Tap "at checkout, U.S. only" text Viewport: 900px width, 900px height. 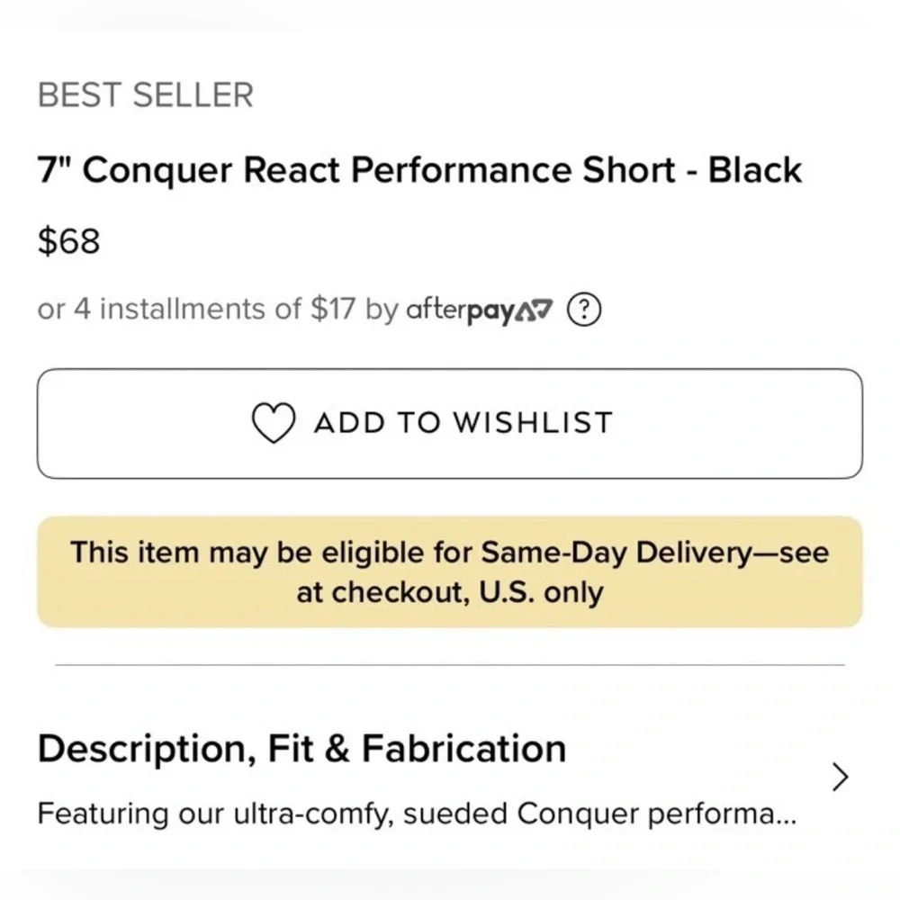coord(450,593)
